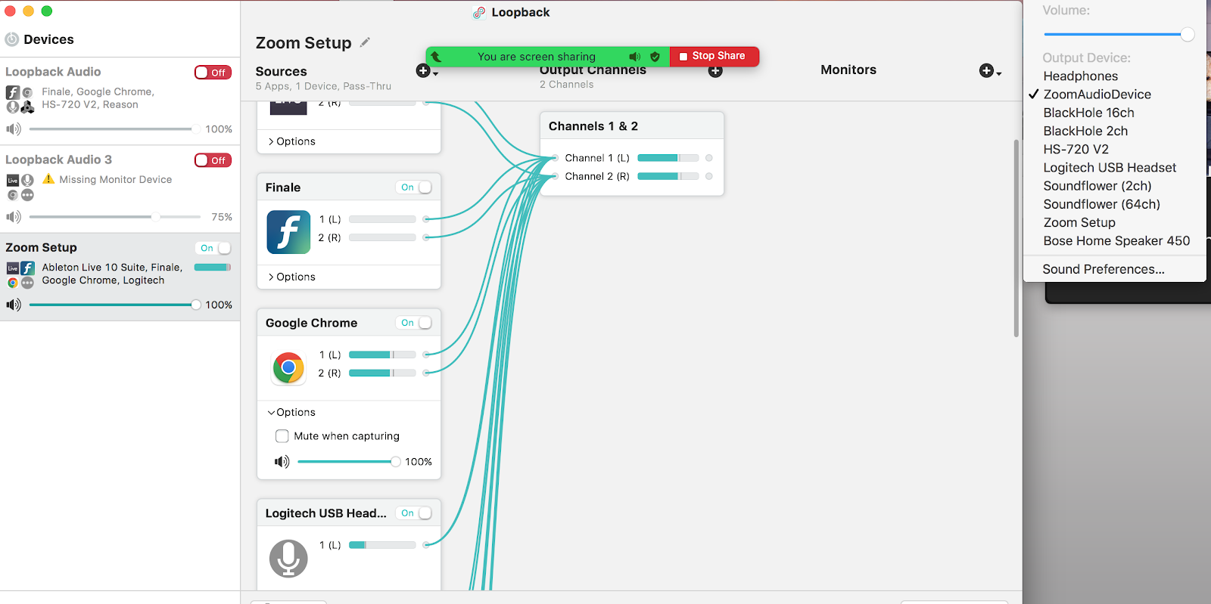Adjust Google Chrome source volume slider

(x=349, y=462)
